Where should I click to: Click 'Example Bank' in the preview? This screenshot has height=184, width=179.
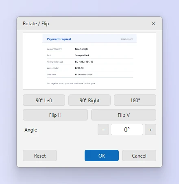coord(82,55)
